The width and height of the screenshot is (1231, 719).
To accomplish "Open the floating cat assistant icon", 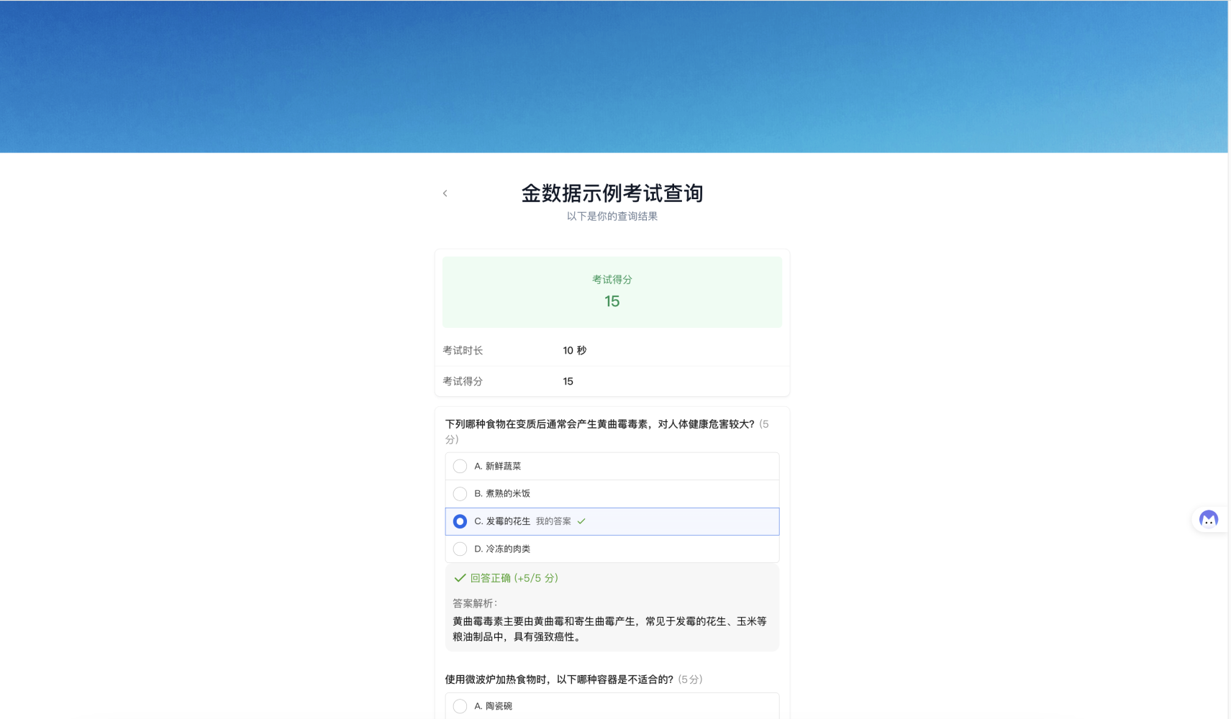I will (1209, 519).
